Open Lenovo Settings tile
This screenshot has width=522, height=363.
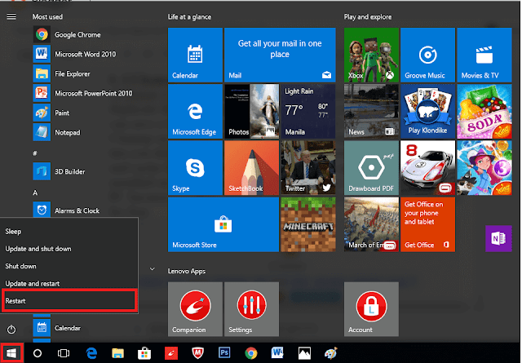(x=252, y=309)
